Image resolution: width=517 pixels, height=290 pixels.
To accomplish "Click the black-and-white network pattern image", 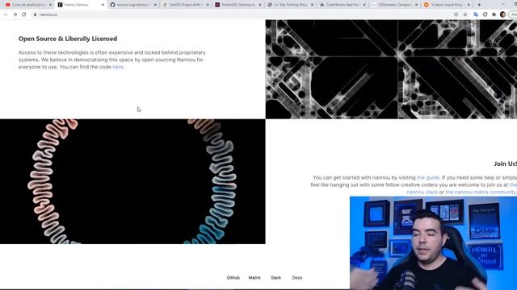I will (x=391, y=69).
